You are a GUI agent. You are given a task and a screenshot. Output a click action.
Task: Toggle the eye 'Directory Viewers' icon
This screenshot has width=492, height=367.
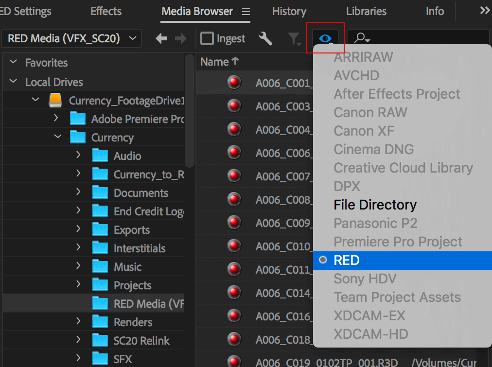[x=325, y=38]
